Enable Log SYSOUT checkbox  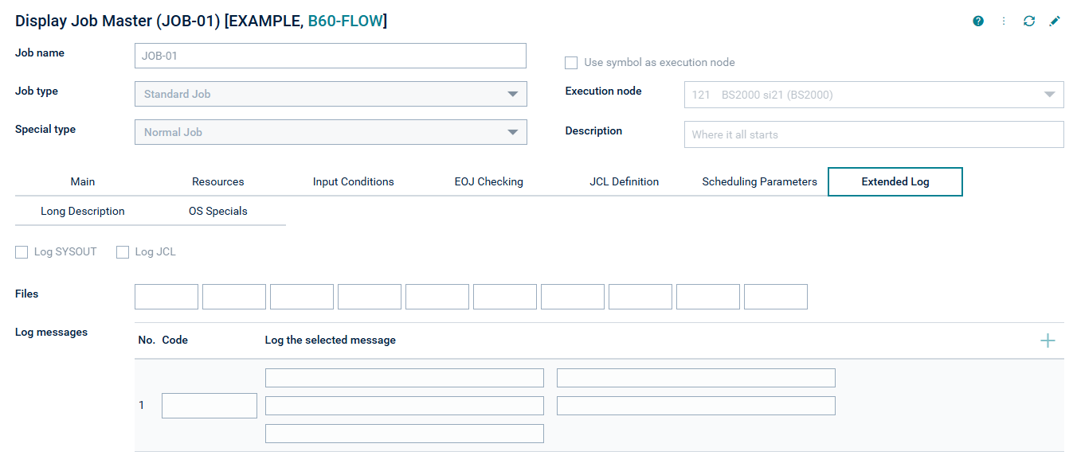[x=22, y=252]
